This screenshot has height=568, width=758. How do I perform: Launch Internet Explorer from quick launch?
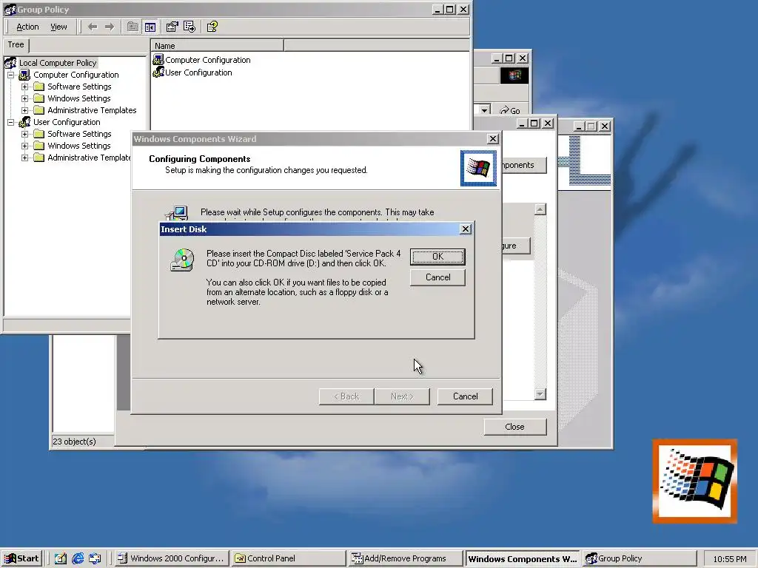tap(77, 558)
